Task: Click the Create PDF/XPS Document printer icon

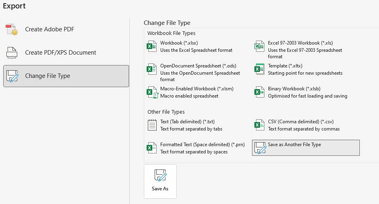Action: pos(12,53)
